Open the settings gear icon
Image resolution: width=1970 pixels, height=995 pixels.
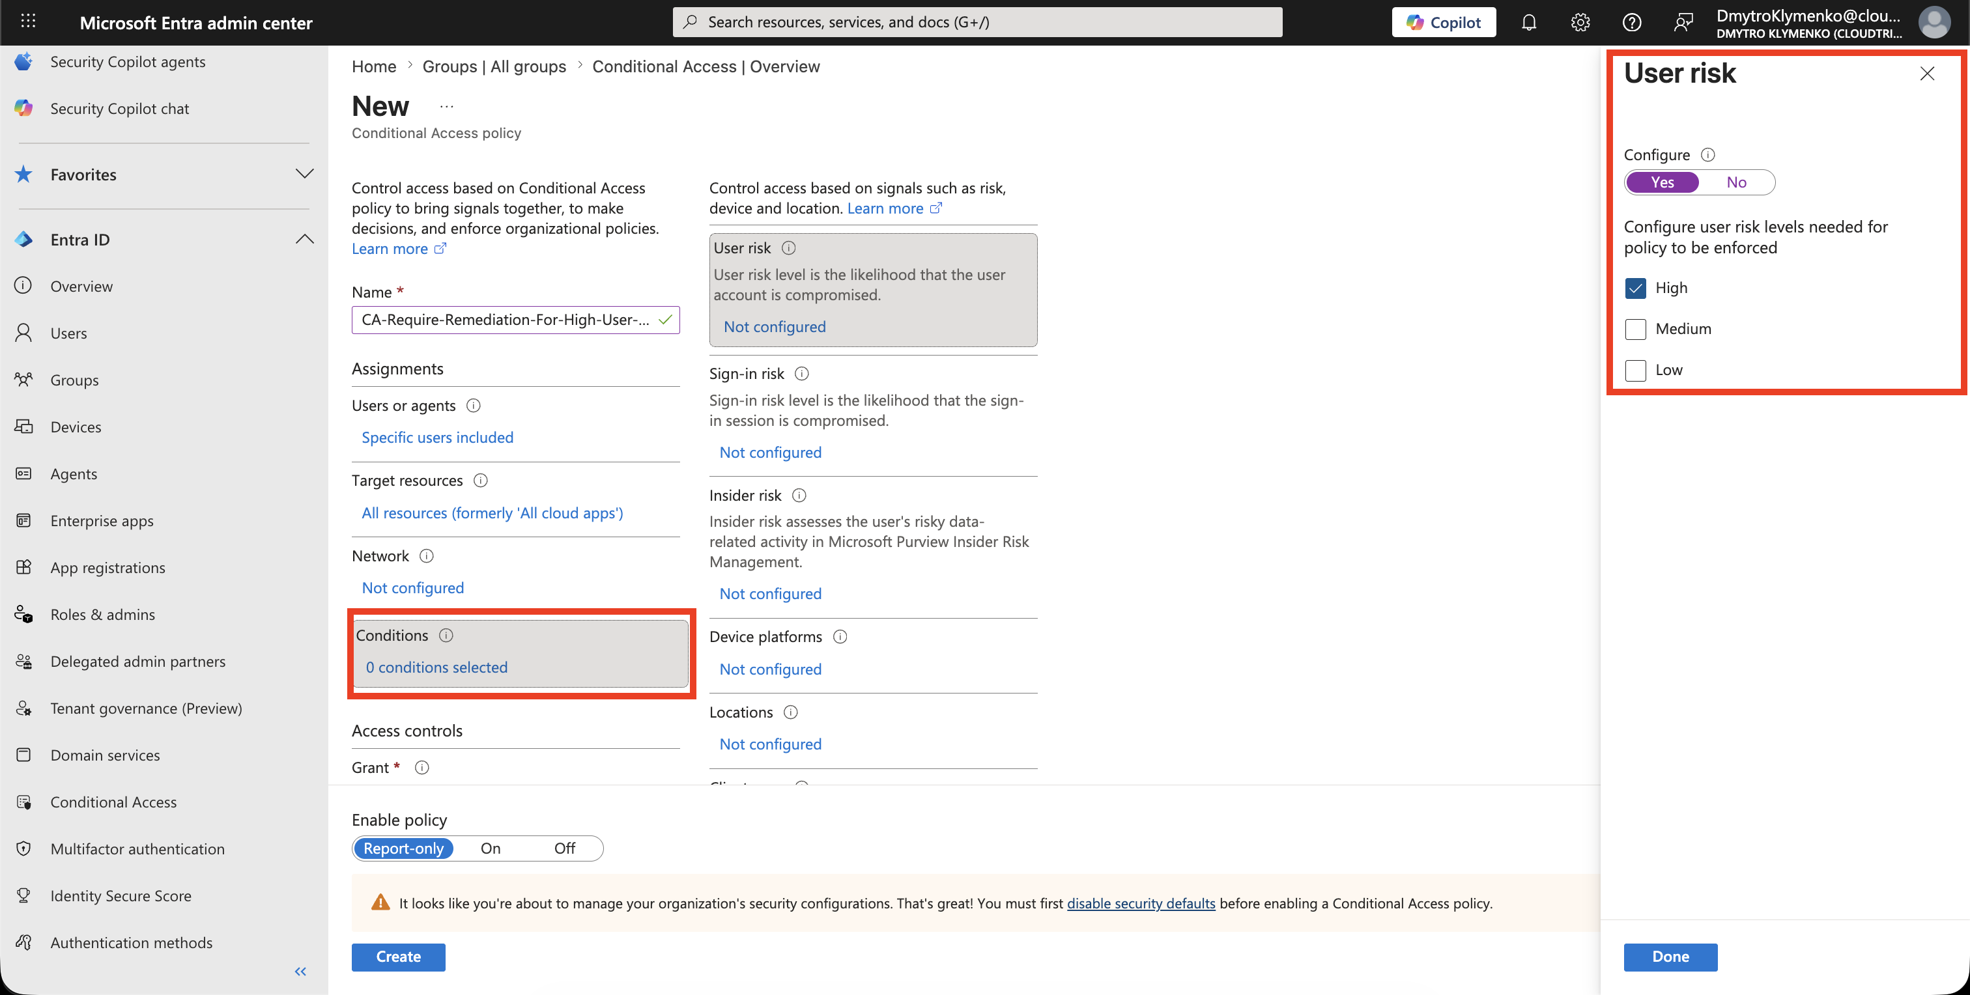[1580, 23]
